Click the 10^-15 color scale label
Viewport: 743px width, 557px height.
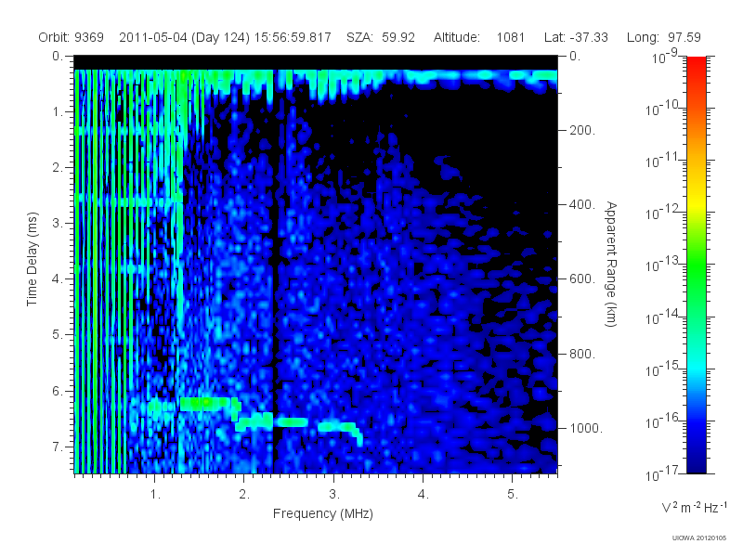click(664, 369)
